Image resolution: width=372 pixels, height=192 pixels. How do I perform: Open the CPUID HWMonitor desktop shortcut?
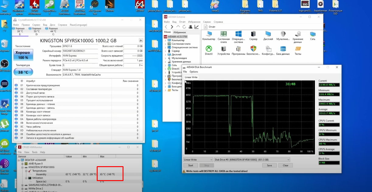coord(34,7)
